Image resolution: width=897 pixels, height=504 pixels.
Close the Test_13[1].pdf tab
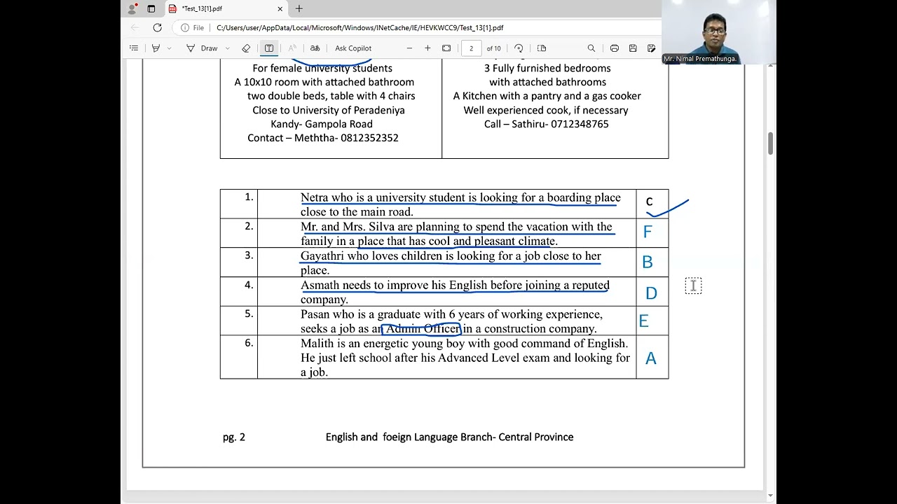280,9
